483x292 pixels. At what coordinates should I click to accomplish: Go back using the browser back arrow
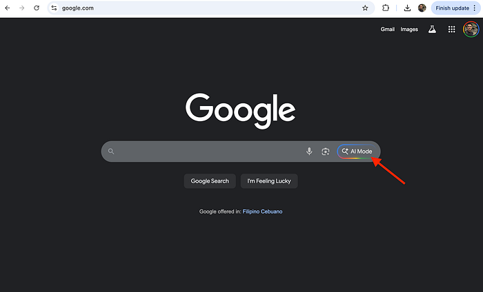pos(8,8)
